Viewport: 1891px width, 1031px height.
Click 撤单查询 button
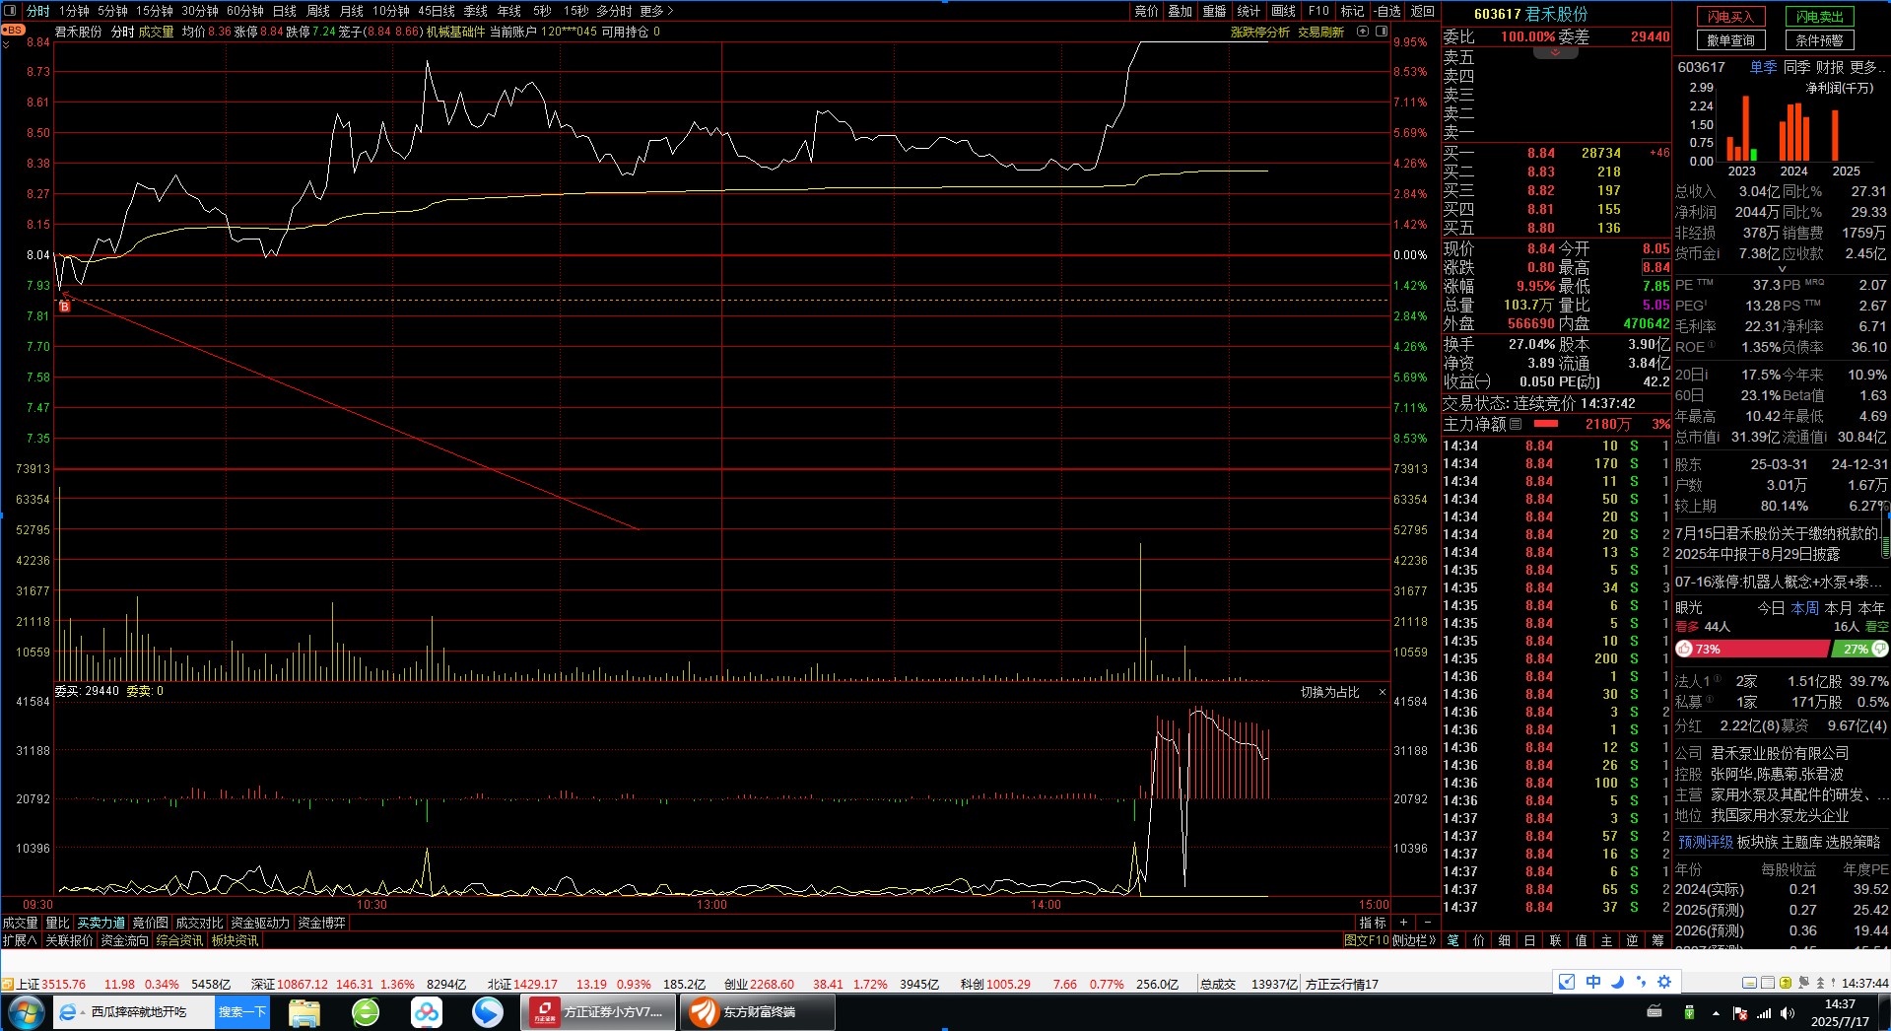click(1730, 40)
